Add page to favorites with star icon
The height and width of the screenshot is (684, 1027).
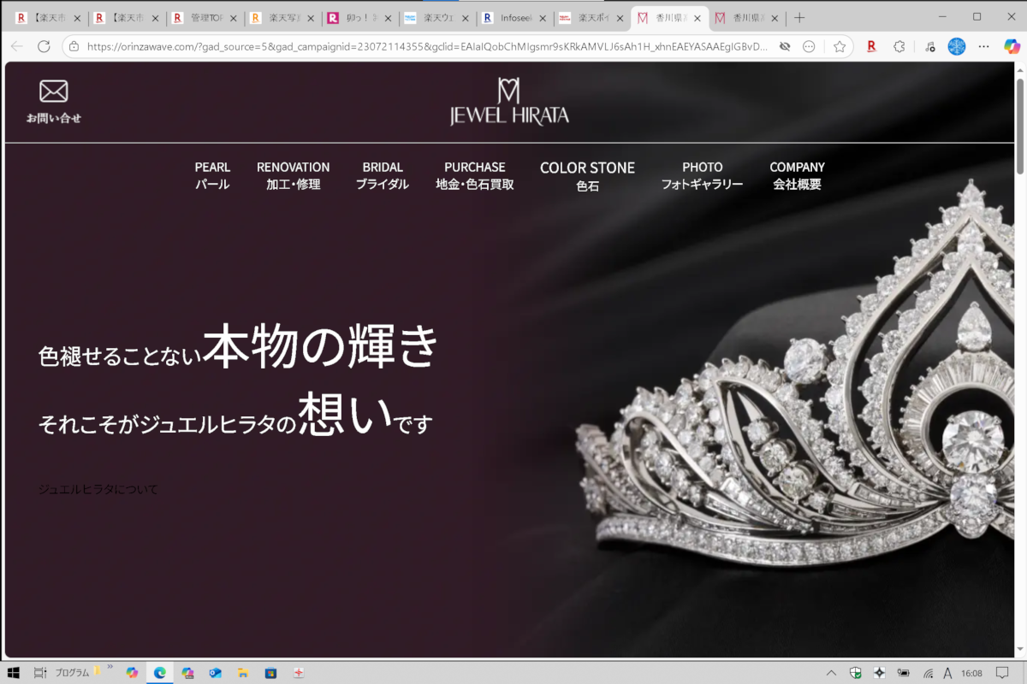click(x=840, y=47)
